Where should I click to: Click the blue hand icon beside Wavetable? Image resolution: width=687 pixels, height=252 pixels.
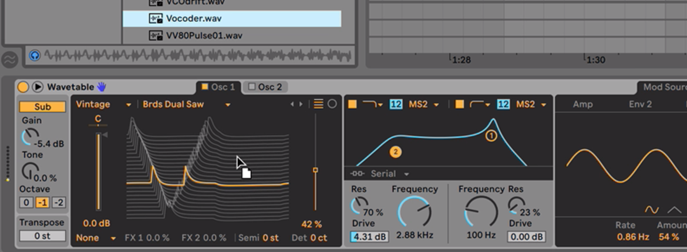tap(101, 87)
